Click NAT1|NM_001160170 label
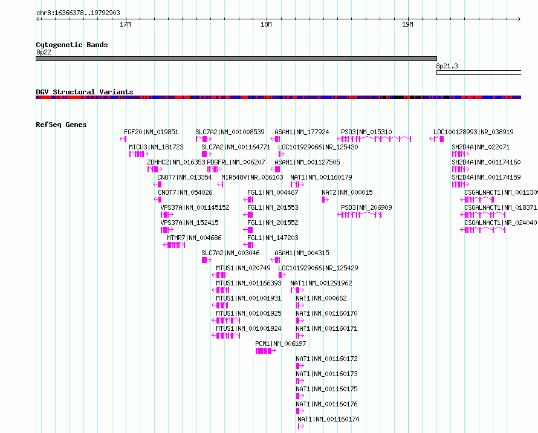Screen dimensions: 538x433 [x=326, y=313]
